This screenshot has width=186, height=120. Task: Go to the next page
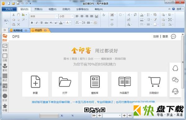pos(124,115)
